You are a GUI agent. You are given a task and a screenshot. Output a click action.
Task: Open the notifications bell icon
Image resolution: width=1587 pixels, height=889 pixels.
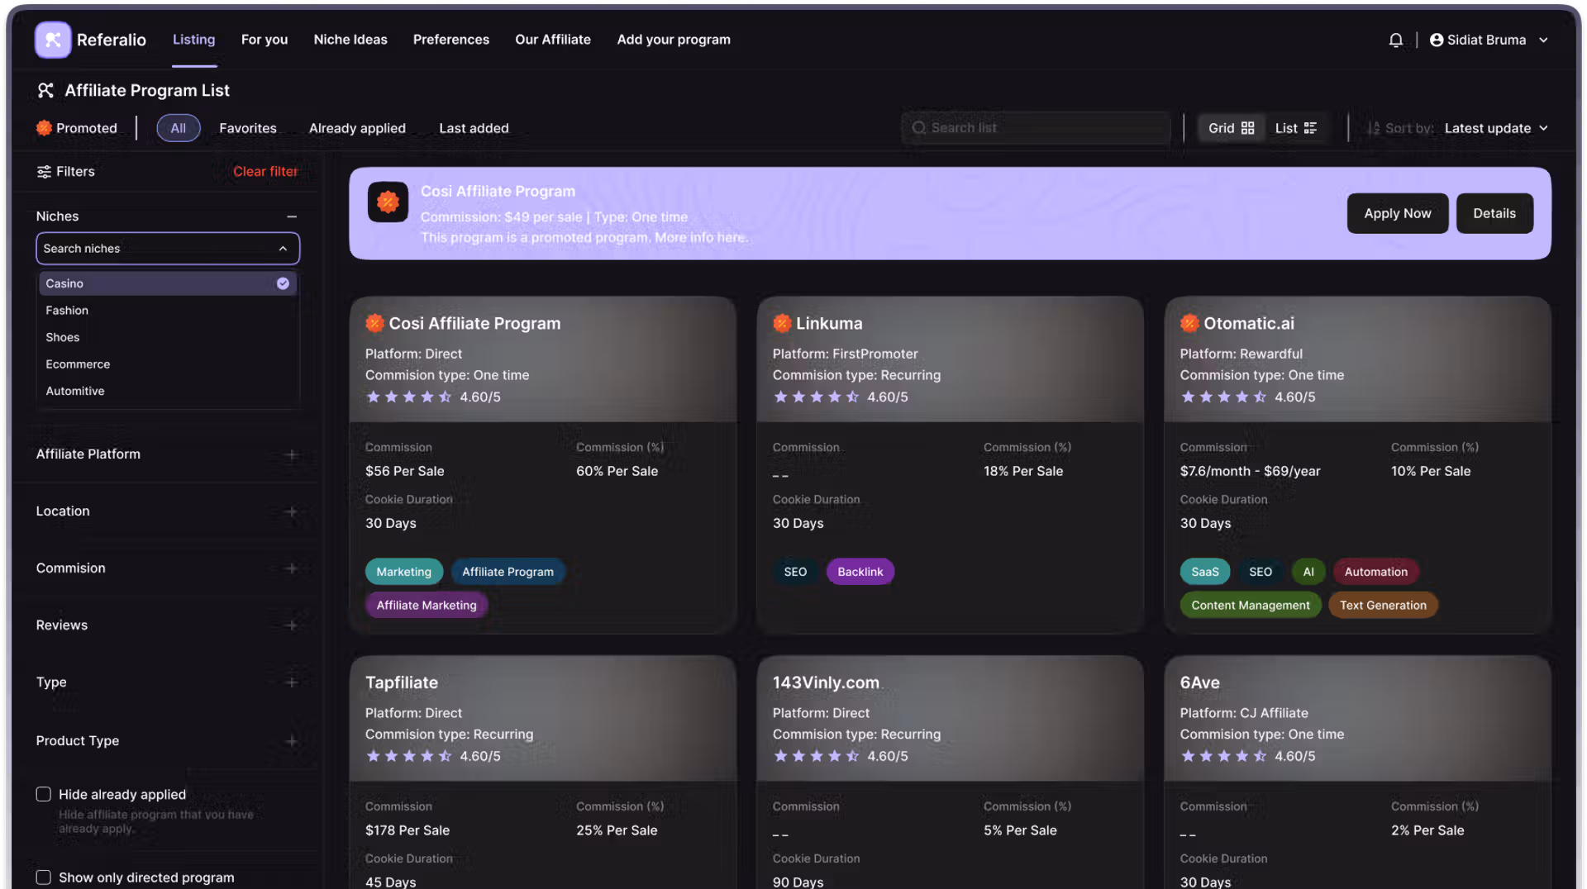[1395, 40]
